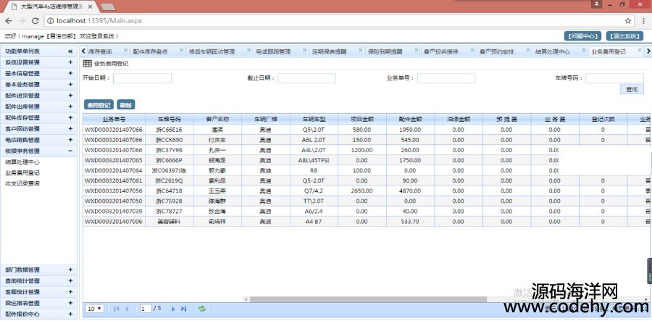Click the 费用登记 button

coord(99,104)
